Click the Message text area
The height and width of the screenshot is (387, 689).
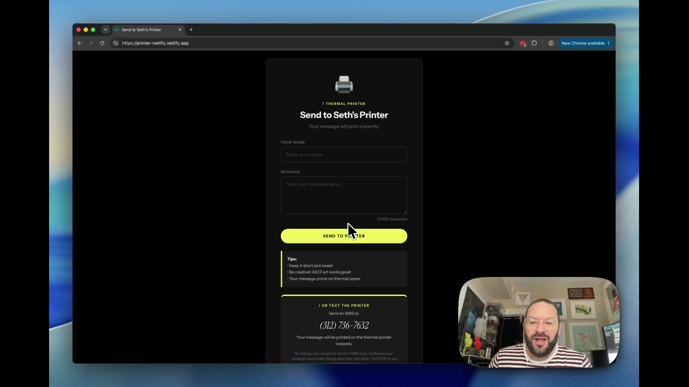pyautogui.click(x=344, y=195)
